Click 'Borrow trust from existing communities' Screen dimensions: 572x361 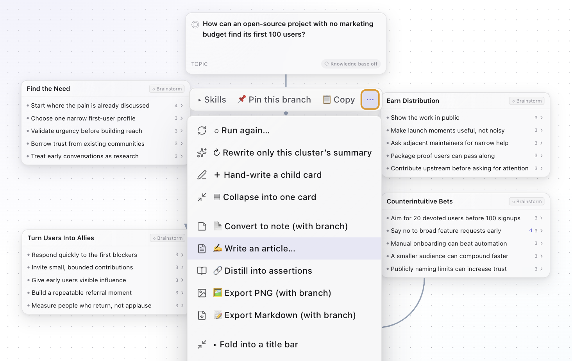[88, 144]
